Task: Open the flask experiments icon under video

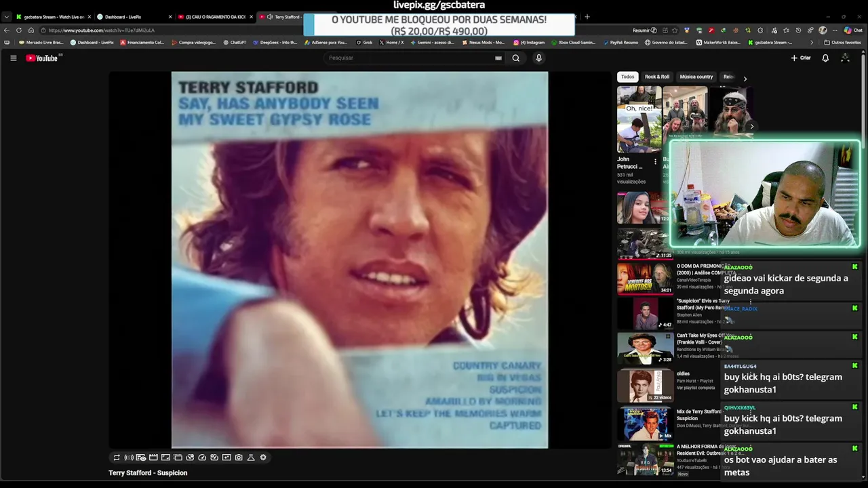Action: tap(251, 457)
